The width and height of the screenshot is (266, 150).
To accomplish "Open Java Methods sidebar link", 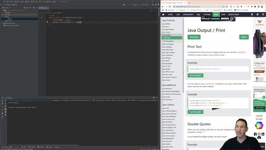I will [167, 89].
